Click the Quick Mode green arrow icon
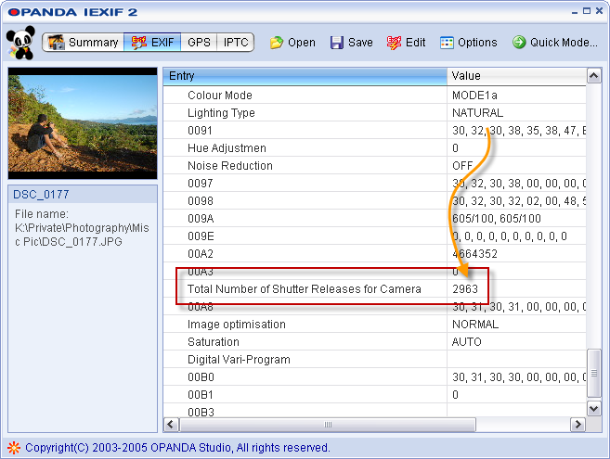Image resolution: width=610 pixels, height=459 pixels. pos(519,42)
